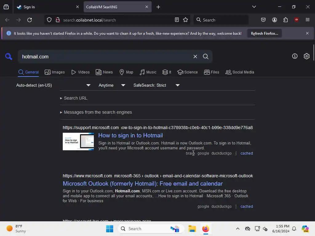Screen dimensions: 315x236
Task: Click the tracking protection shield icon
Action: pos(49,20)
